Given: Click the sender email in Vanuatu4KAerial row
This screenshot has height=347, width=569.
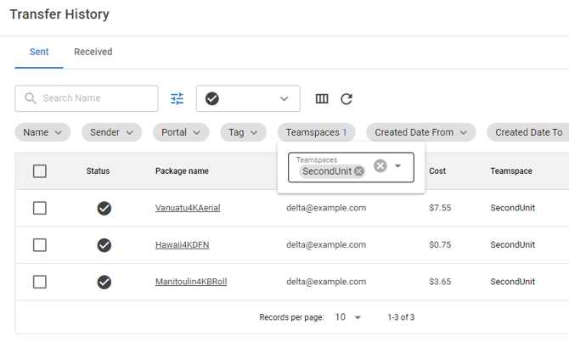Looking at the screenshot, I should (x=326, y=208).
